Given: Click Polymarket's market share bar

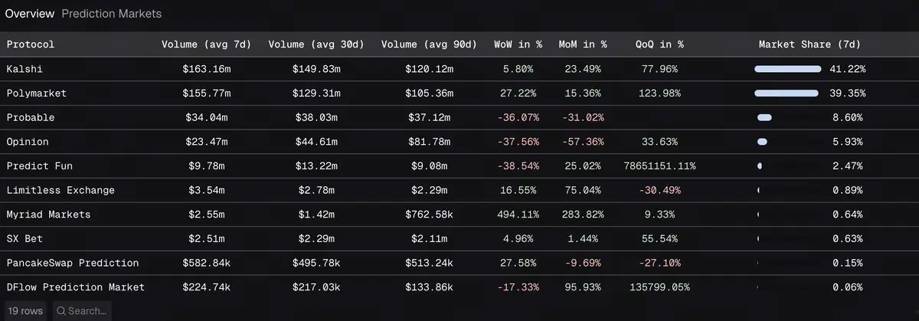Looking at the screenshot, I should pos(786,93).
